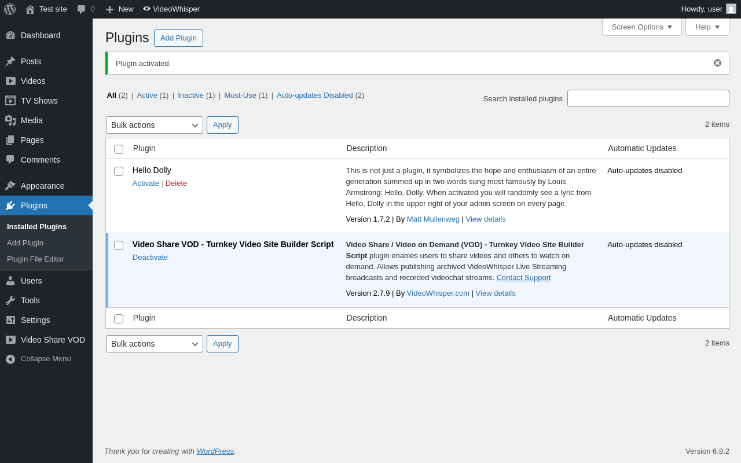Image resolution: width=741 pixels, height=463 pixels.
Task: Click the Tools wrench icon
Action: pos(10,300)
